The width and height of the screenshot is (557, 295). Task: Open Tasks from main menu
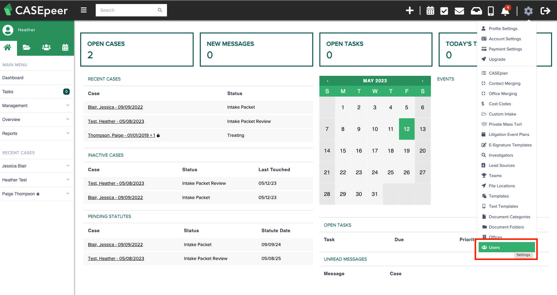click(37, 92)
